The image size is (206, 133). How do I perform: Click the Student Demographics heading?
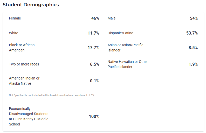pyautogui.click(x=31, y=5)
